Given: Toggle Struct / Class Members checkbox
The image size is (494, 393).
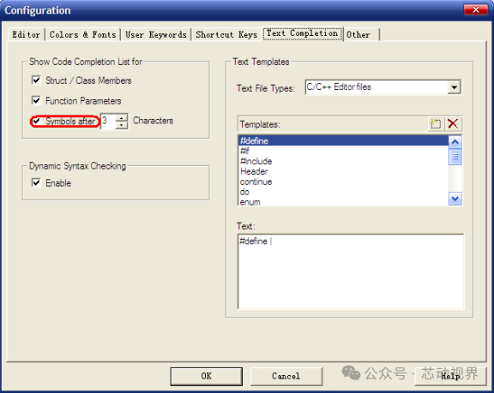Looking at the screenshot, I should (x=36, y=80).
